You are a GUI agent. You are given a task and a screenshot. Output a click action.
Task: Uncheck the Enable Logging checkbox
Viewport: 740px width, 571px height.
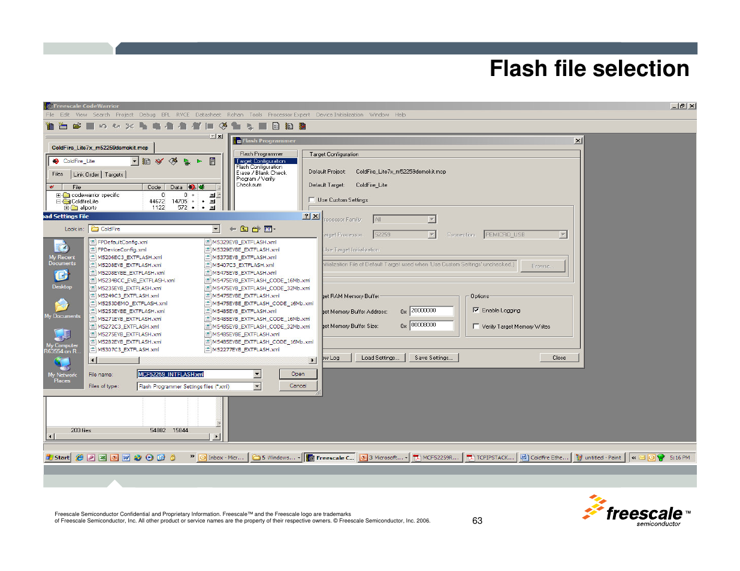pyautogui.click(x=476, y=310)
